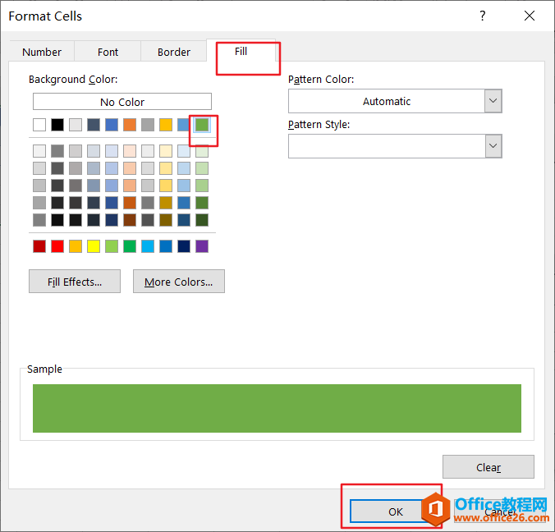Switch to the Font tab
This screenshot has width=555, height=532.
click(x=108, y=52)
